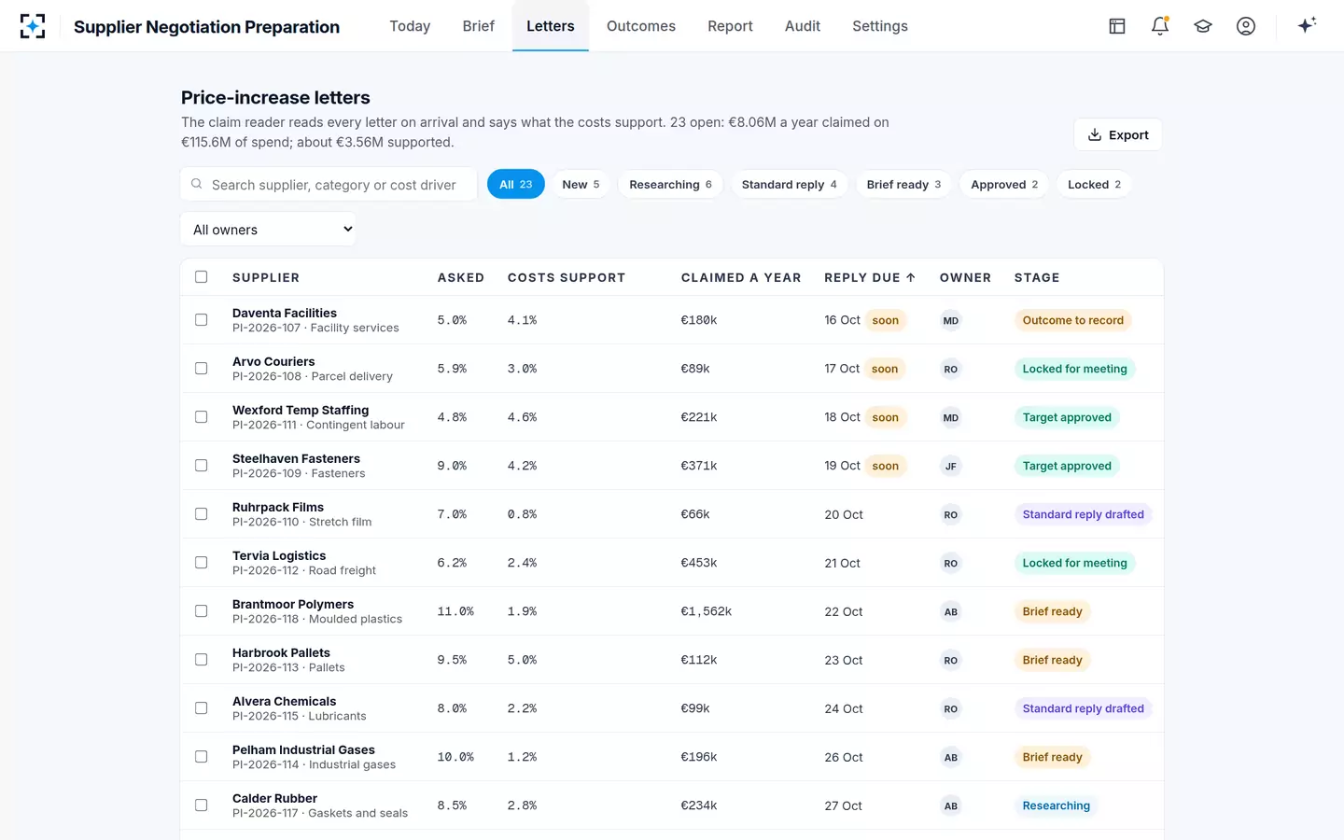Select the Tervia Logistics row checkbox

pos(201,563)
